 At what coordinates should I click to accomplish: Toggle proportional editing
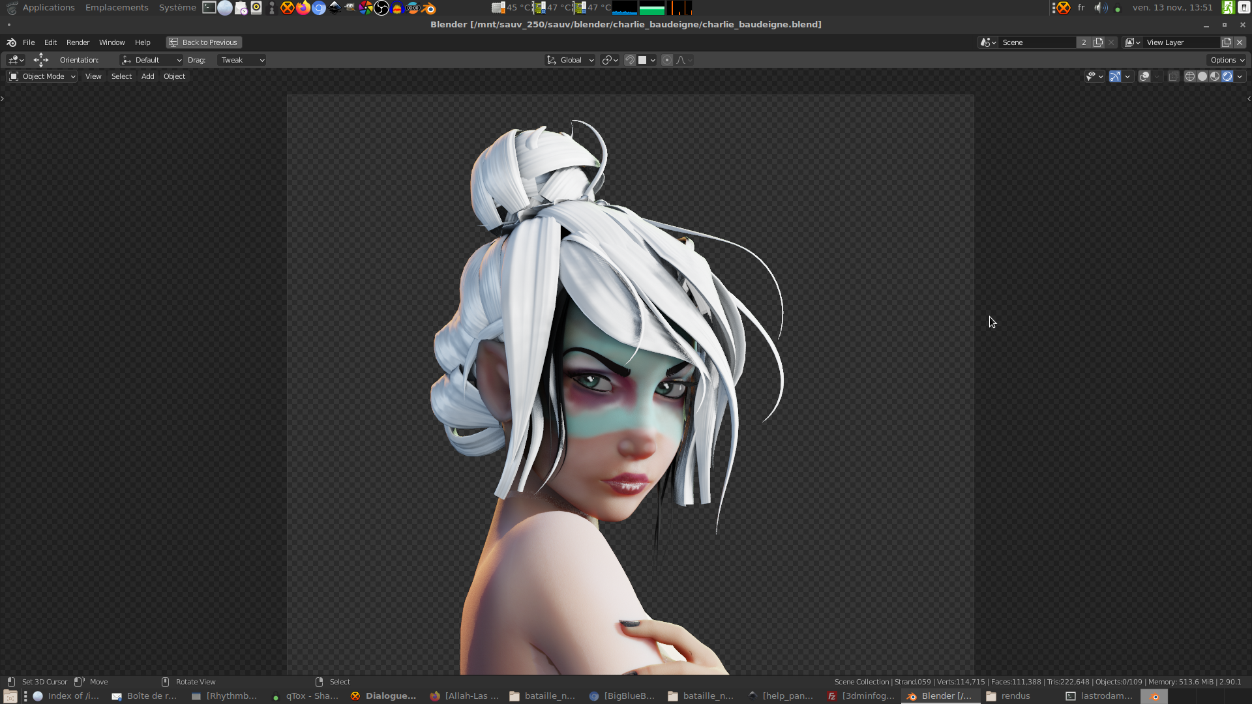666,60
